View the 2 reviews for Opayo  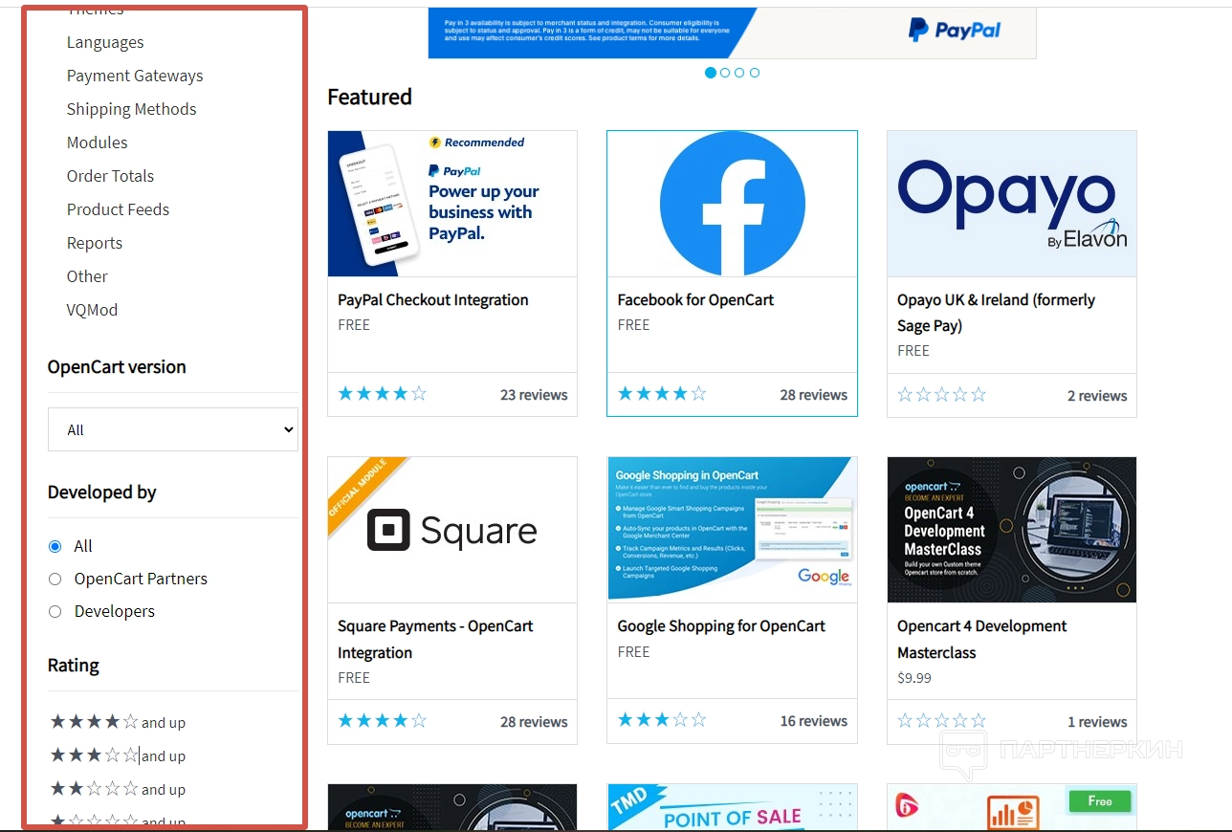(1097, 396)
